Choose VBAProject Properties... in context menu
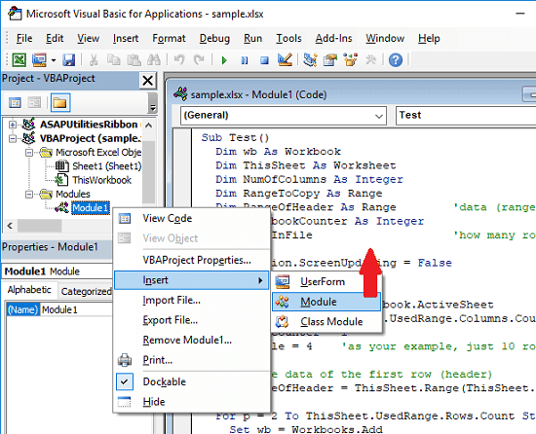536x434 pixels. (x=191, y=261)
